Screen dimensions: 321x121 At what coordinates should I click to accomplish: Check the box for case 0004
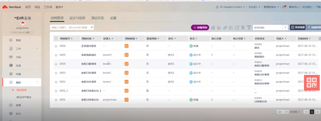pyautogui.click(x=56, y=64)
